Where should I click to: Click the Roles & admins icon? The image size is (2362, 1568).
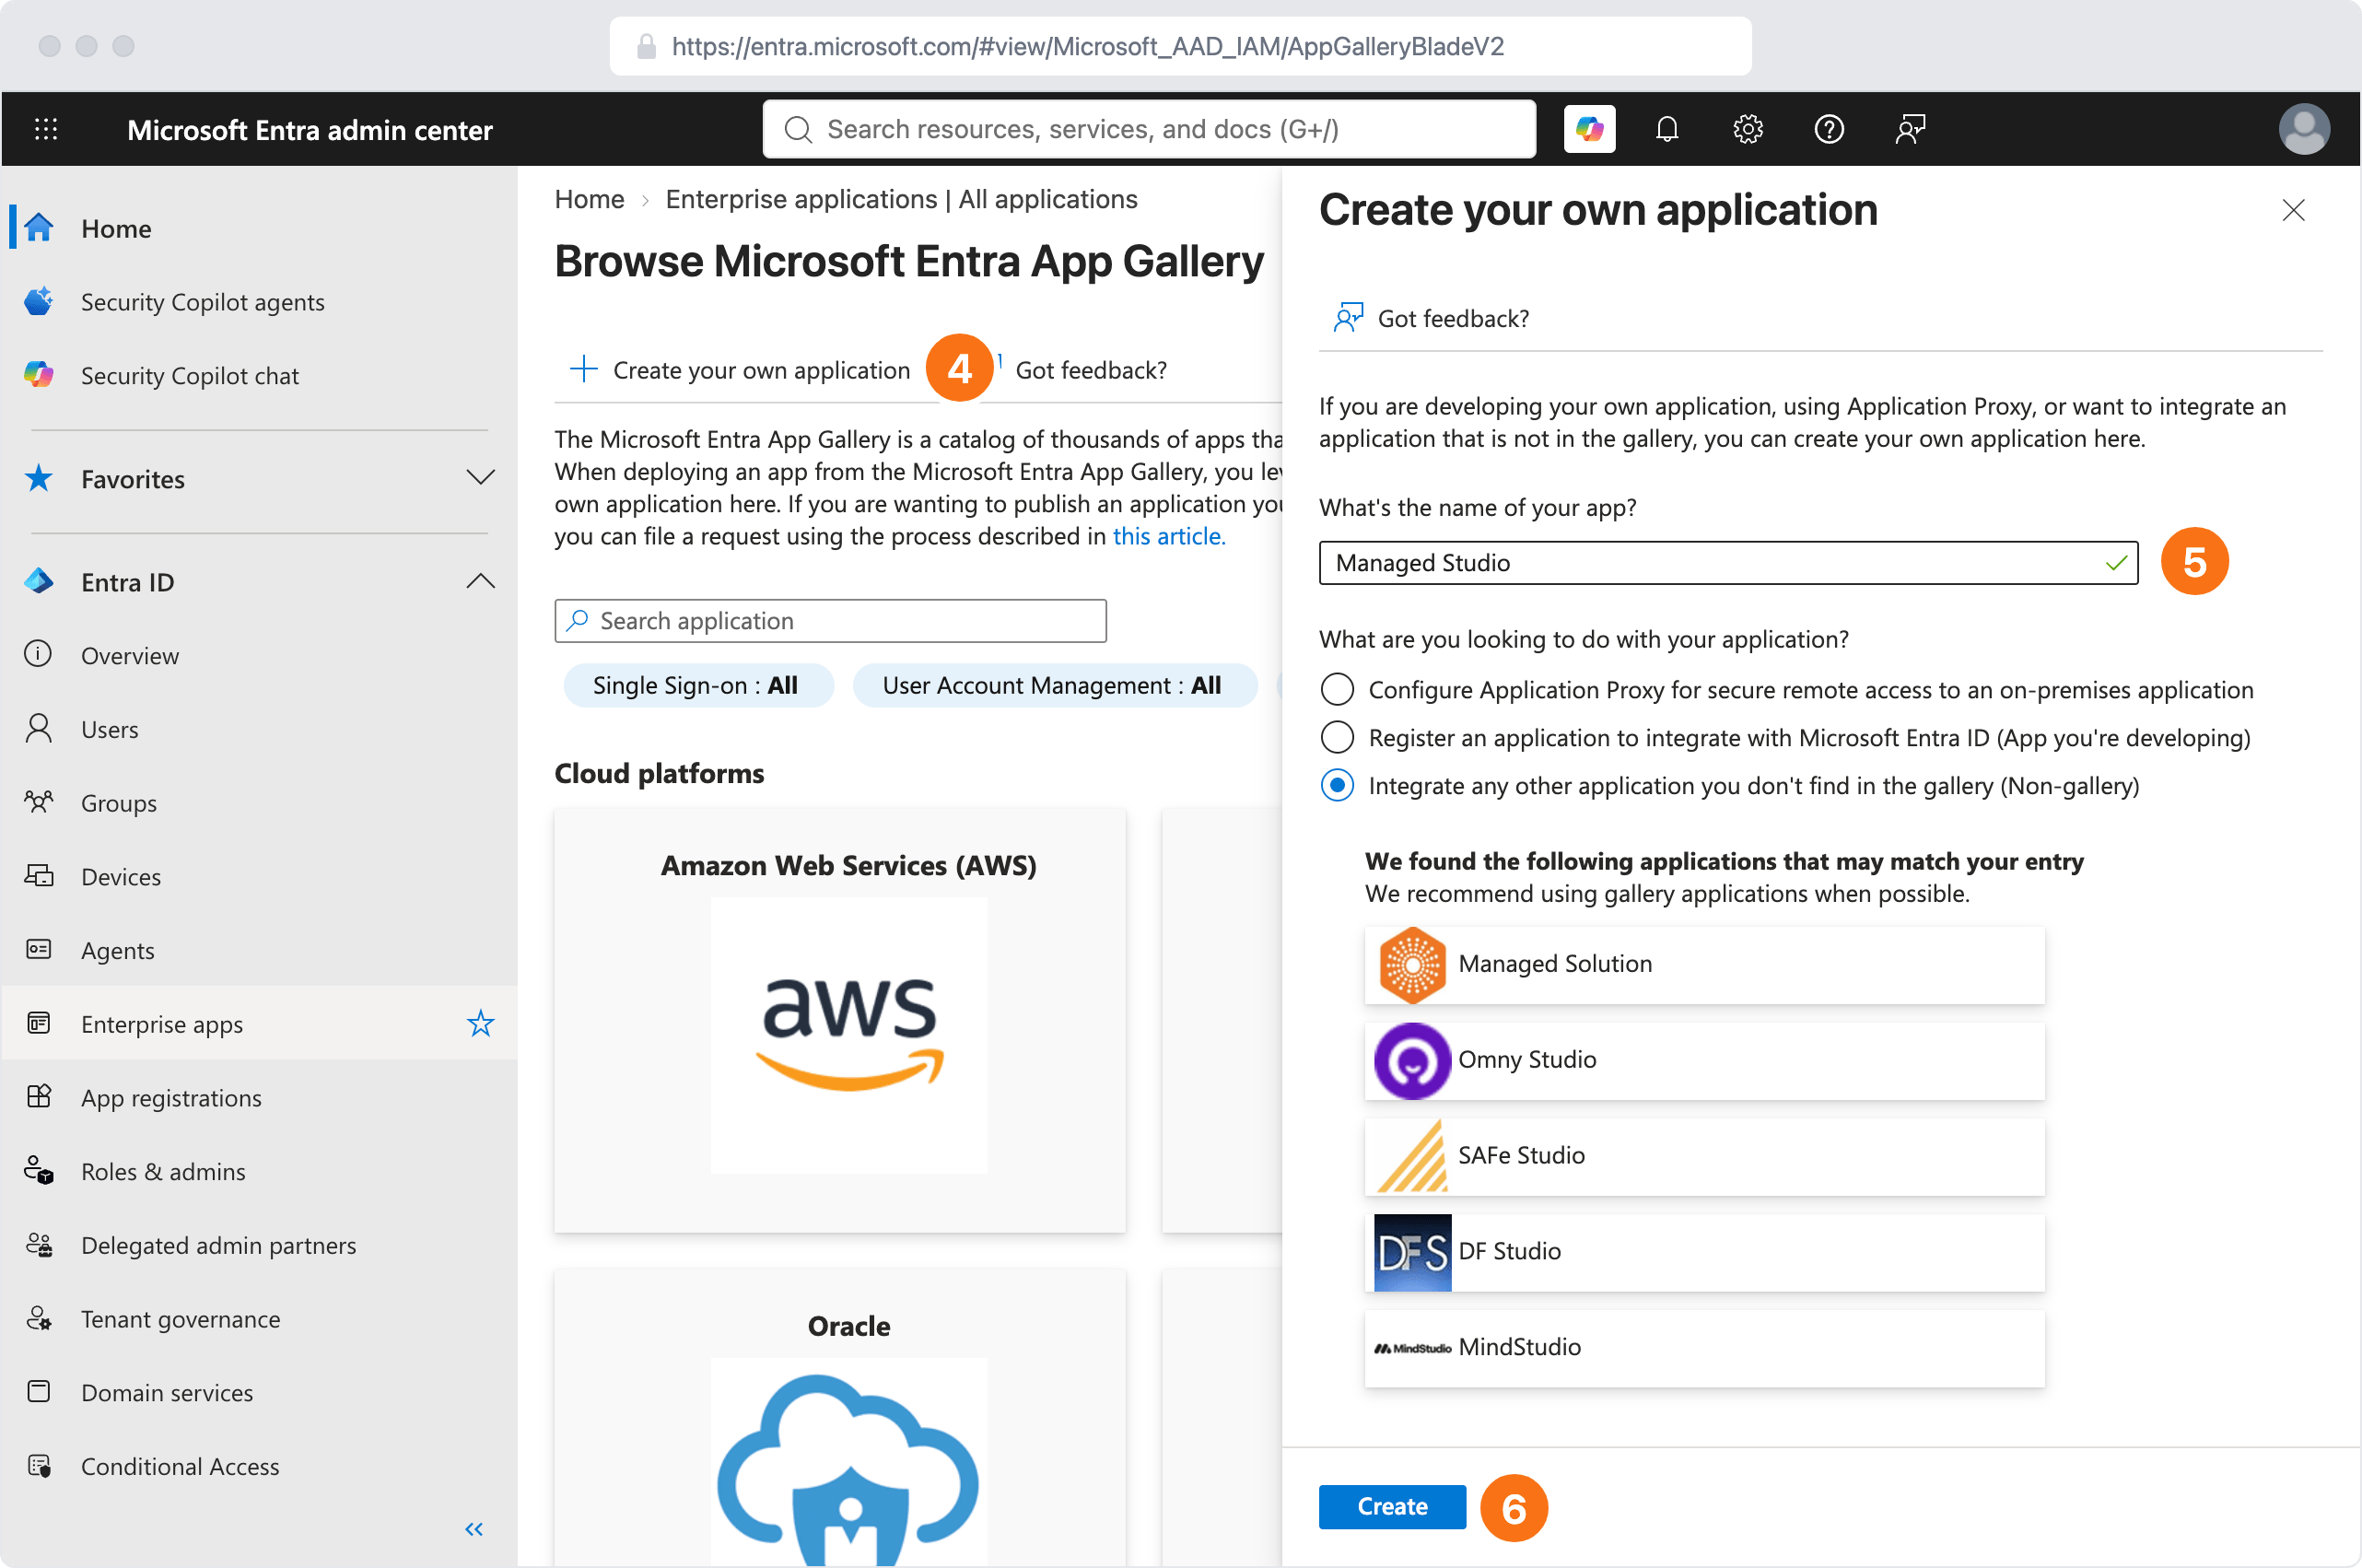38,1170
